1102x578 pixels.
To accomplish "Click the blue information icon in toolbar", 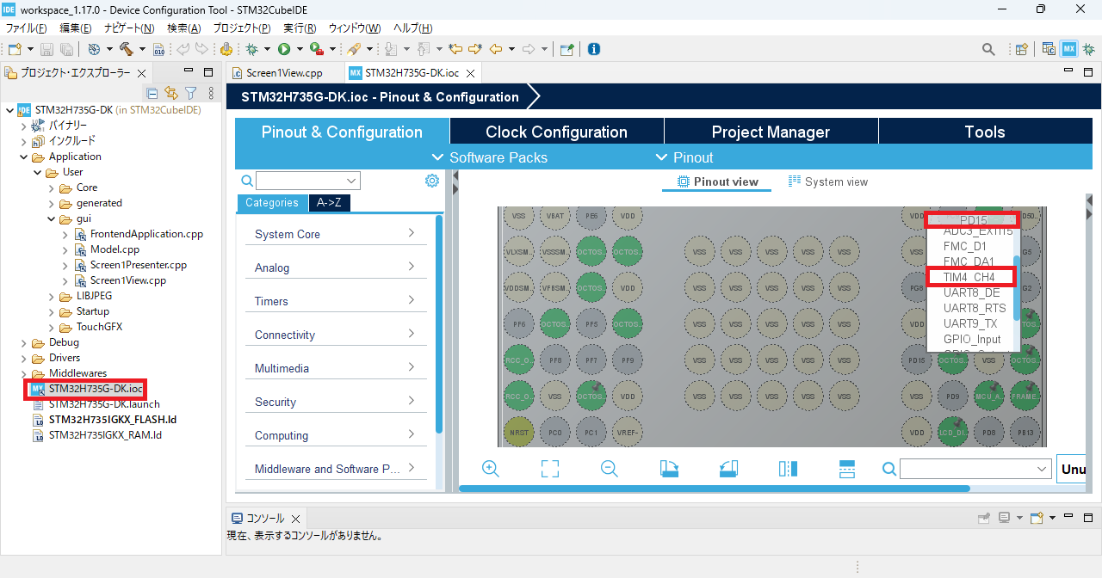I will (x=593, y=49).
